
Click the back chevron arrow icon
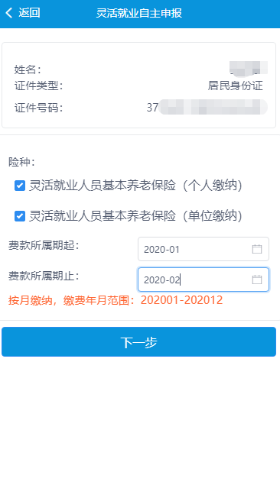coord(9,13)
